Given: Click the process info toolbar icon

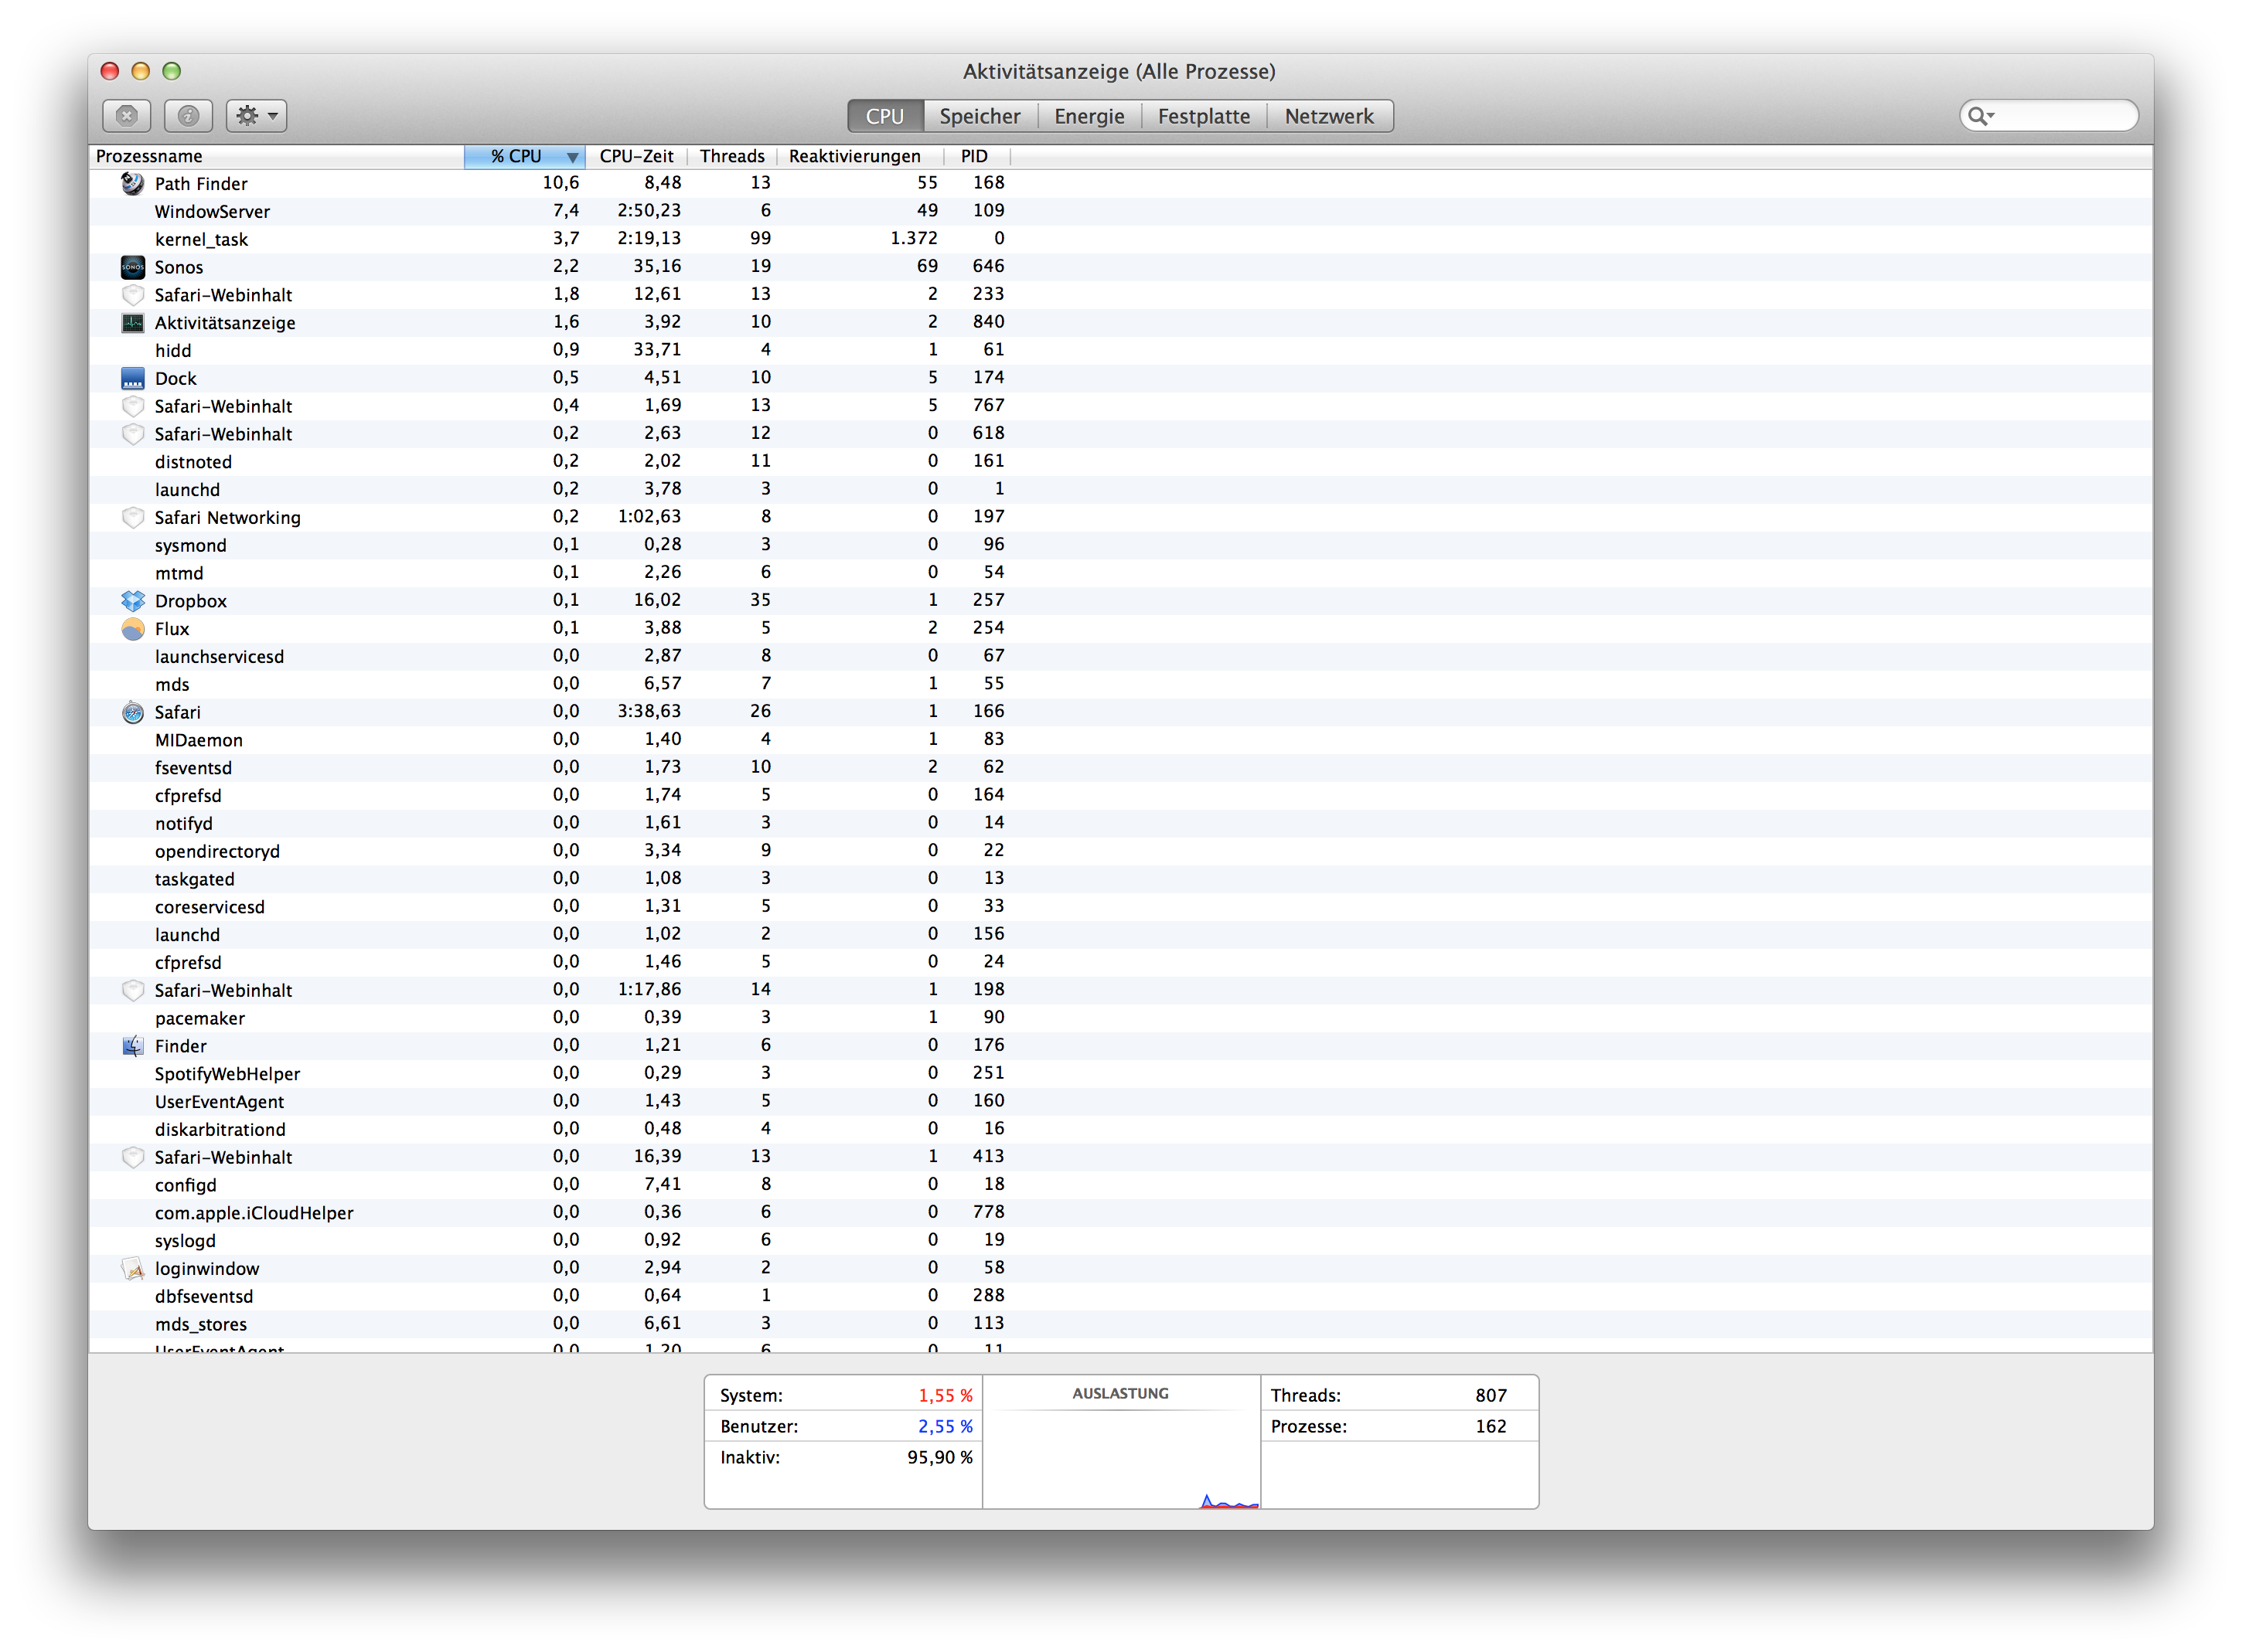Looking at the screenshot, I should [x=188, y=116].
